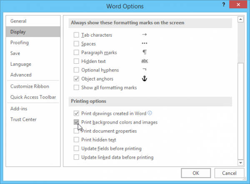Open the Proofing category
The image size is (250, 184).
click(x=33, y=42)
